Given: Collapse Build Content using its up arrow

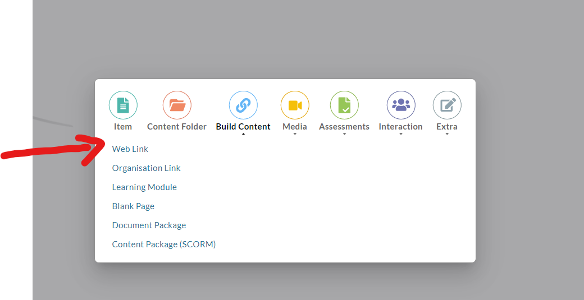Looking at the screenshot, I should click(243, 134).
